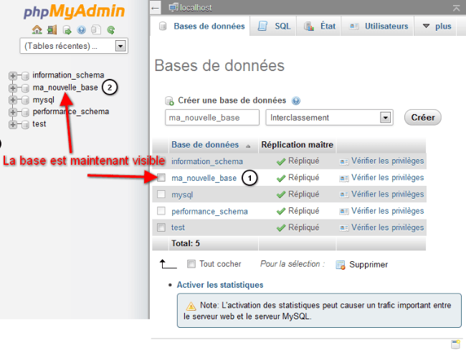The width and height of the screenshot is (466, 358).
Task: Click the console icon in the bottom right corner
Action: 455,344
